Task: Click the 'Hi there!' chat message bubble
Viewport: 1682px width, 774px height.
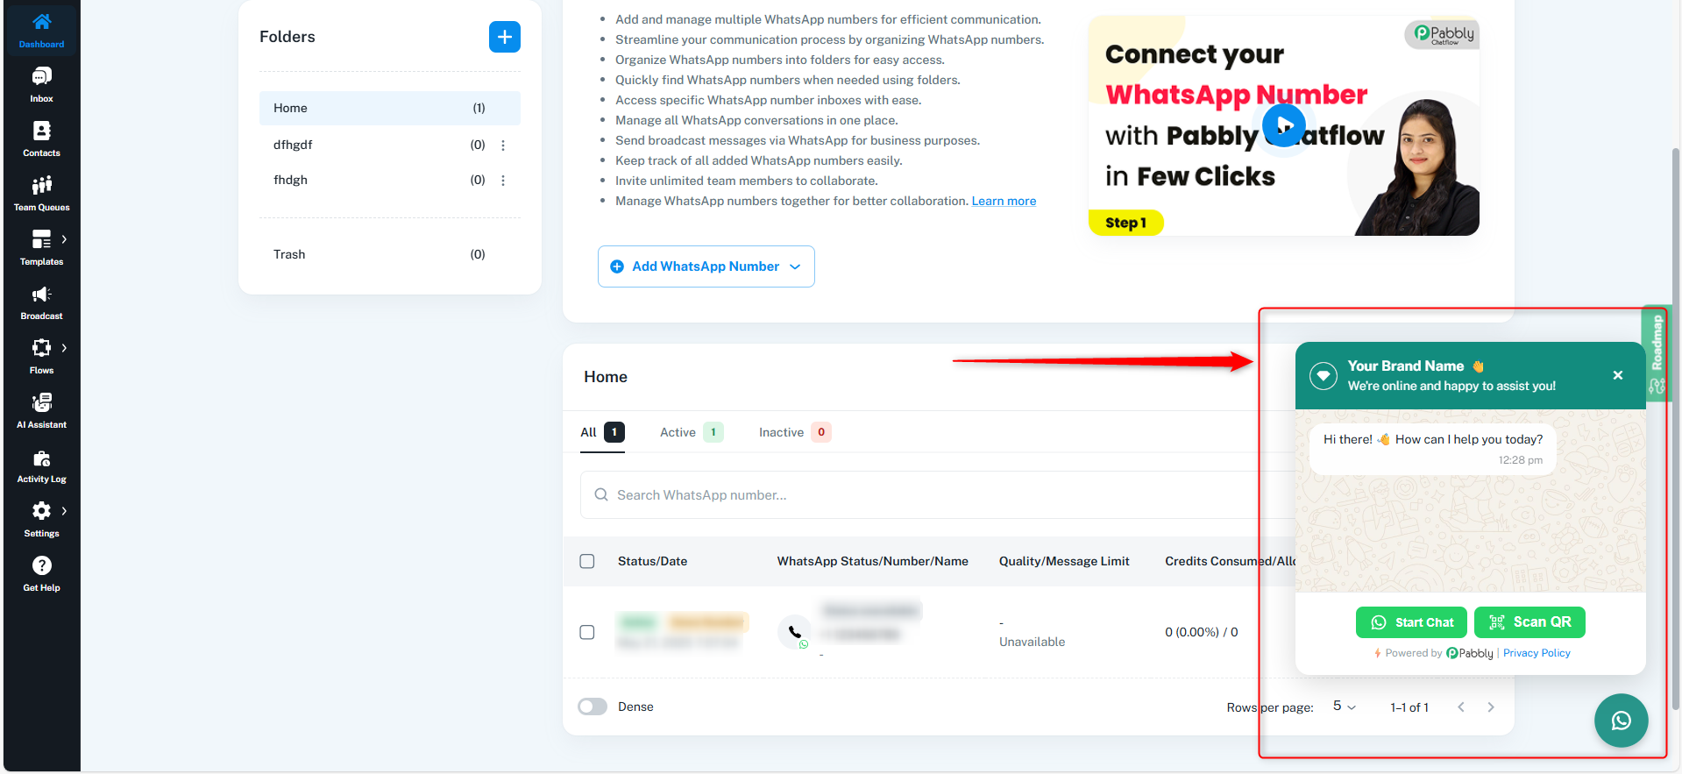Action: 1433,450
